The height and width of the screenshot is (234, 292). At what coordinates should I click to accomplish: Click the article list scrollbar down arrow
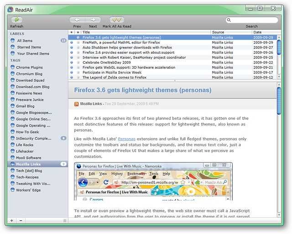279,77
